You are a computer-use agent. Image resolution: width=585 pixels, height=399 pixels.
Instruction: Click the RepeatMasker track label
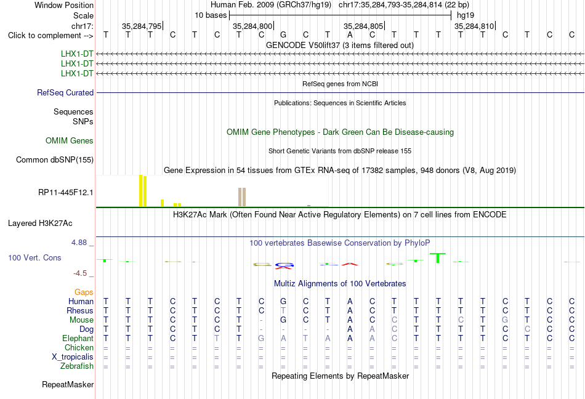pyautogui.click(x=68, y=384)
